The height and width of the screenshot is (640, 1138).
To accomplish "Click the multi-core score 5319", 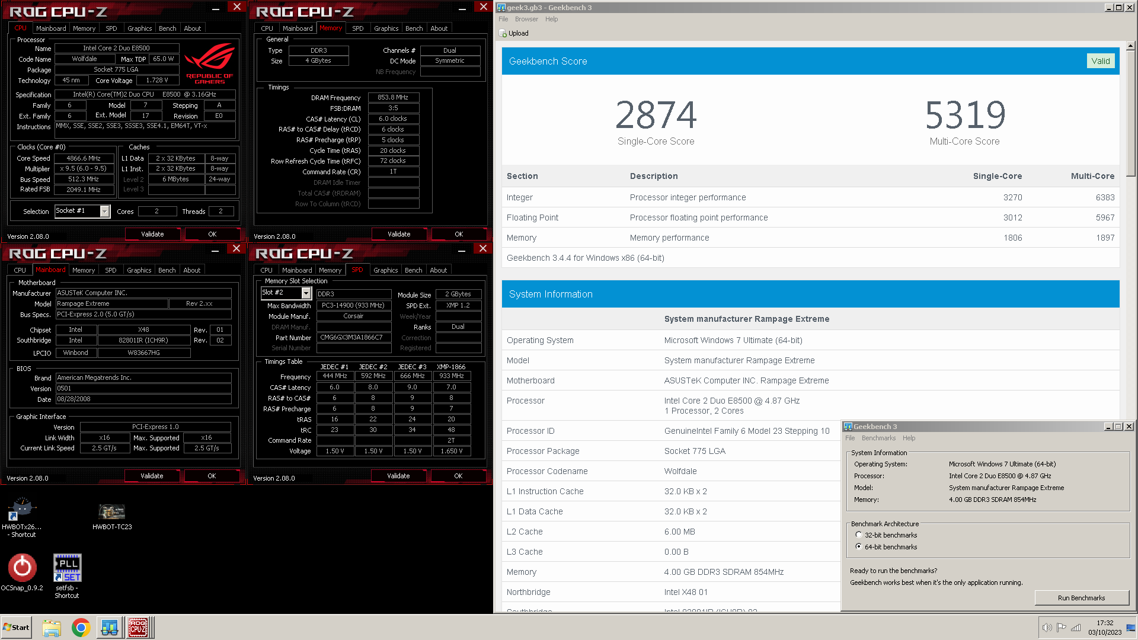I will (965, 115).
